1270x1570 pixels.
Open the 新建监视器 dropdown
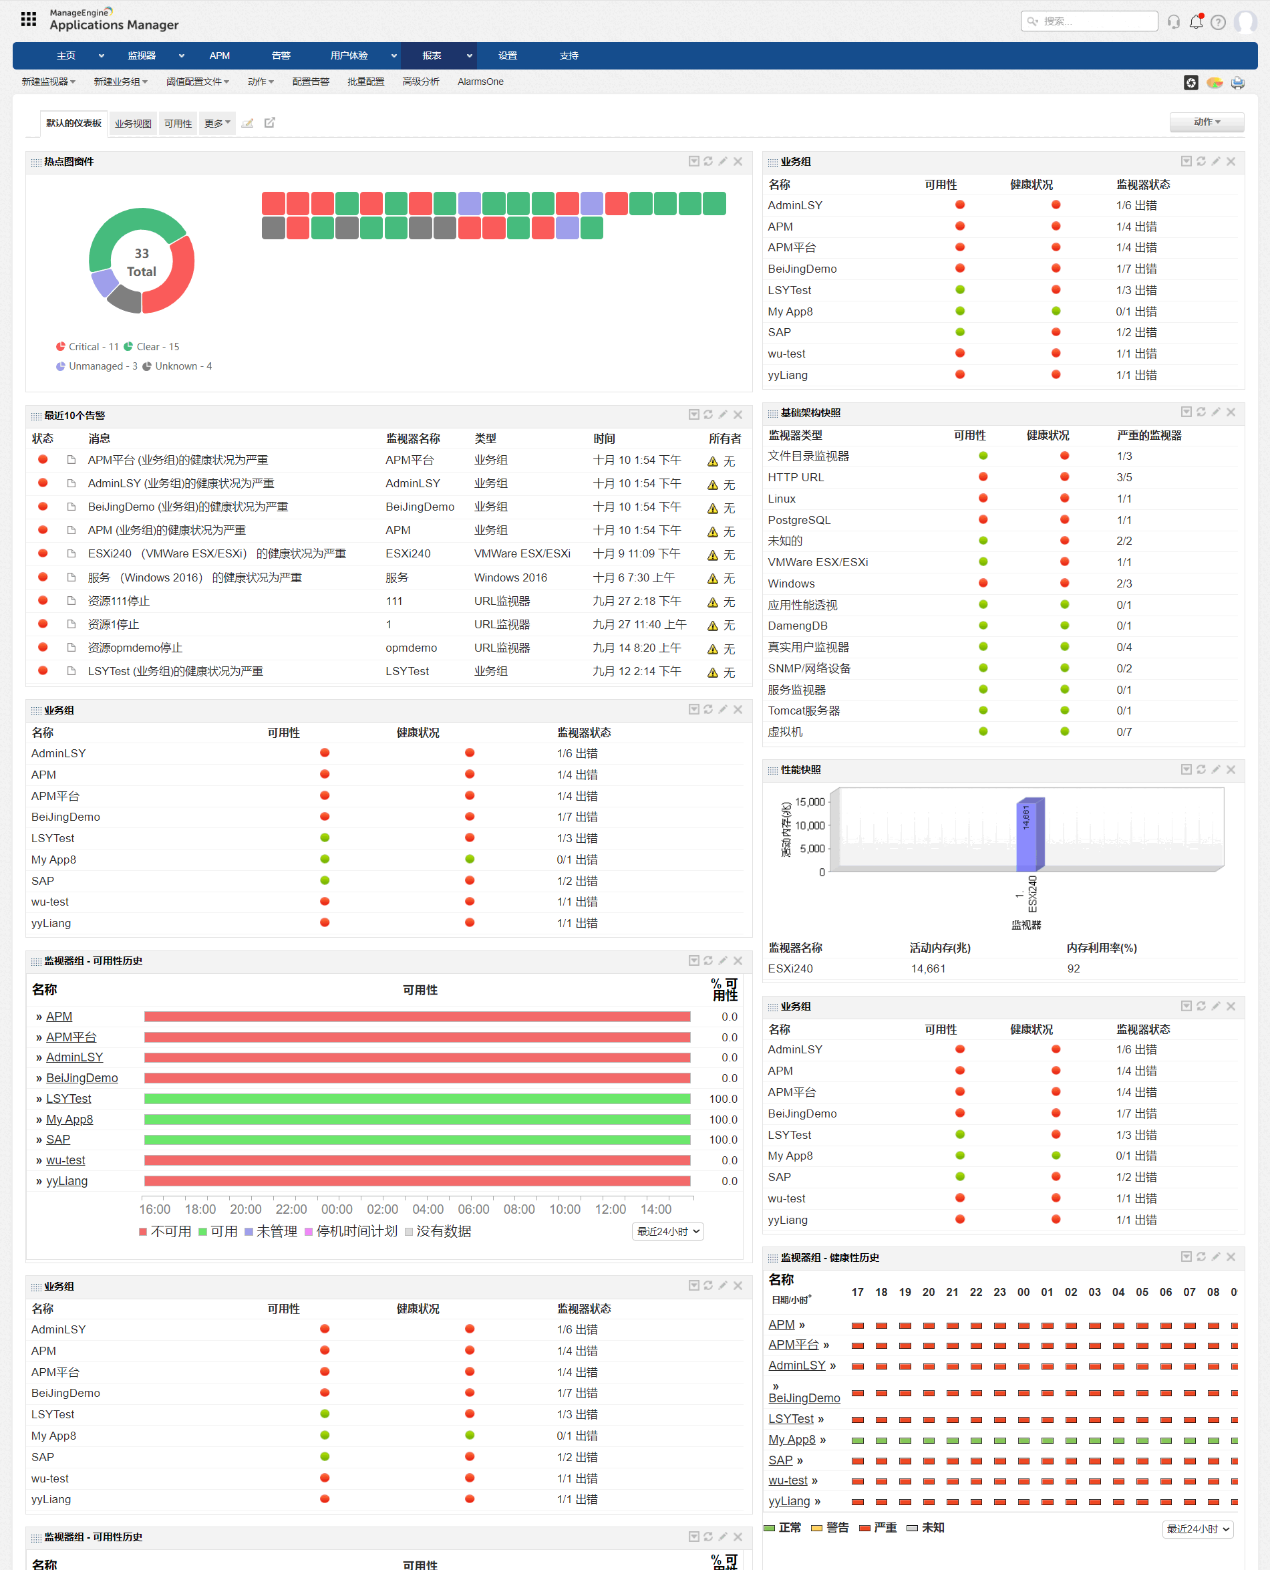48,82
